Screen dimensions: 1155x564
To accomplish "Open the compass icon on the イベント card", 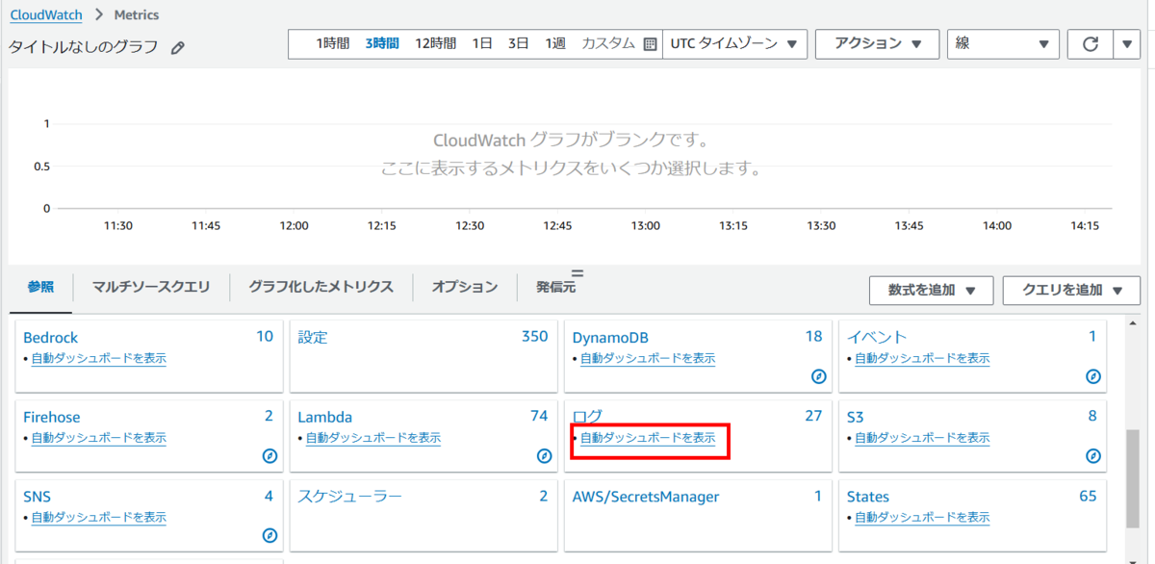I will point(1093,376).
